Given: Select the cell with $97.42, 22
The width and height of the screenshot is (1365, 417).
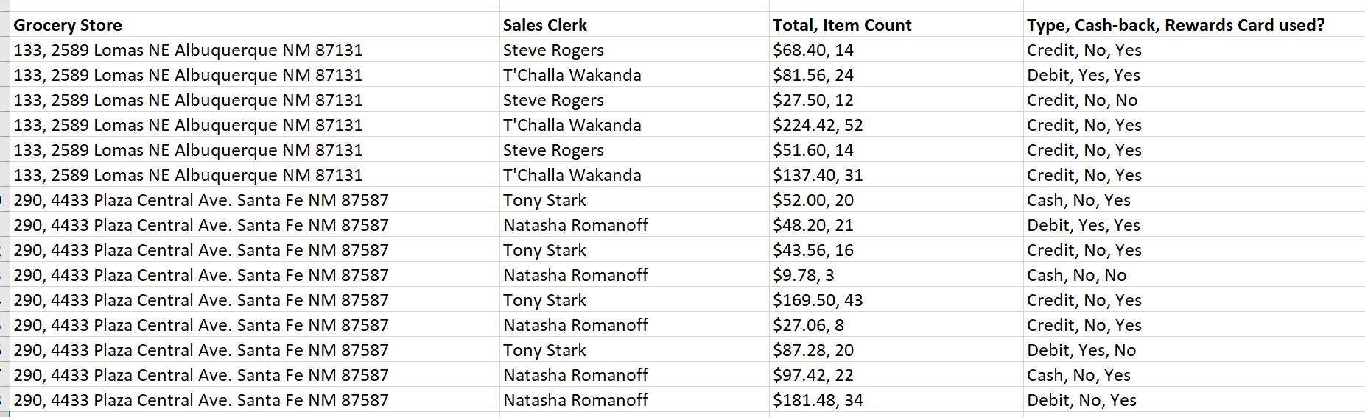Looking at the screenshot, I should click(896, 374).
